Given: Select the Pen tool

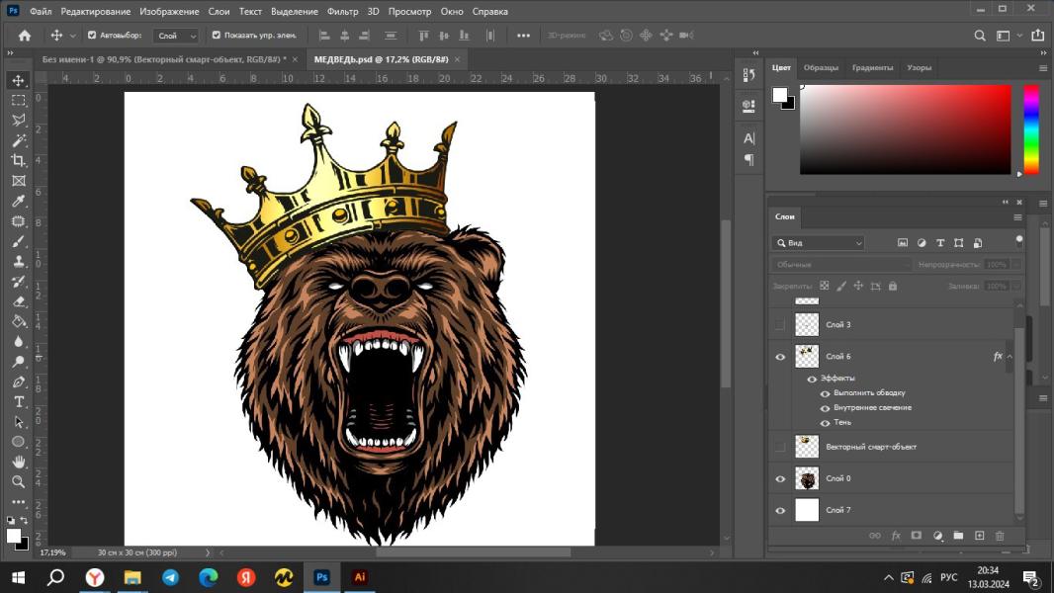Looking at the screenshot, I should (x=18, y=381).
